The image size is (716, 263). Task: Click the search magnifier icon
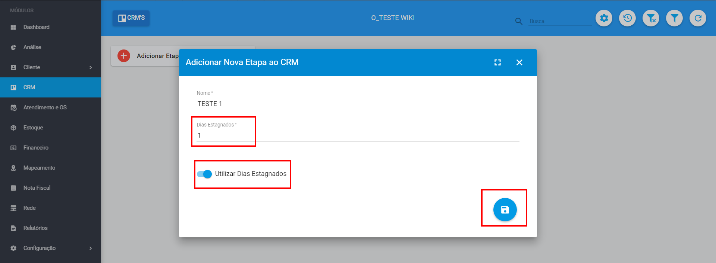pyautogui.click(x=519, y=21)
